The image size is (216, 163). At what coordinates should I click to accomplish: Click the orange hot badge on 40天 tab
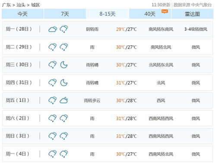pos(165,11)
